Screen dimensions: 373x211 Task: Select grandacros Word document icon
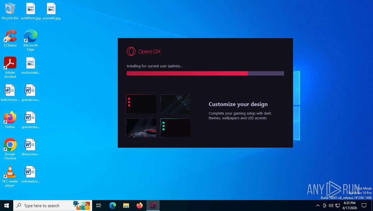(31, 93)
